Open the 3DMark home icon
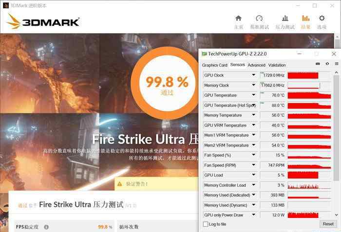Viewport: 341px width, 232px height. tap(238, 18)
